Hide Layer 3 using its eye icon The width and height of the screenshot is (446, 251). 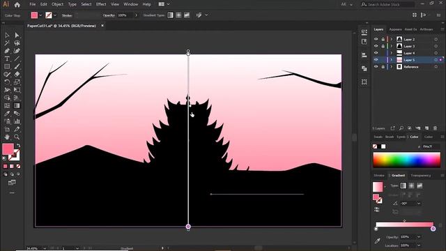tap(376, 46)
